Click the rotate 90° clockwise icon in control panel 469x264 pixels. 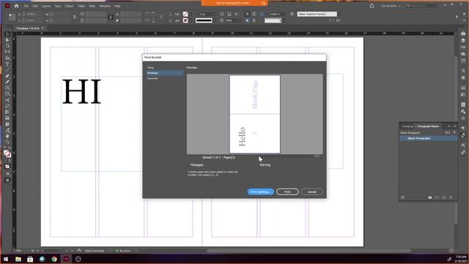[x=147, y=14]
